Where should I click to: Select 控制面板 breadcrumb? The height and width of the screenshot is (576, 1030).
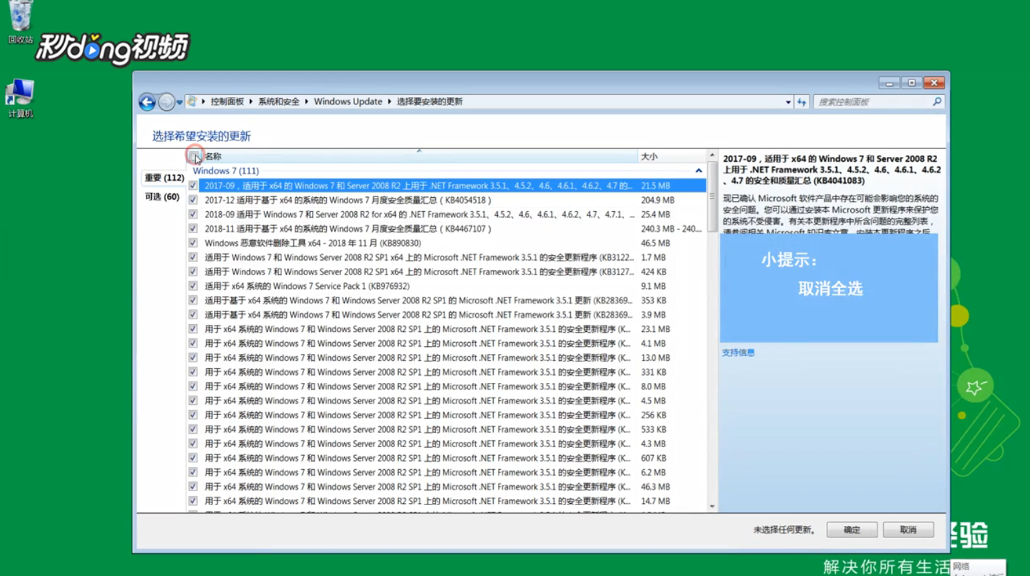(x=227, y=102)
